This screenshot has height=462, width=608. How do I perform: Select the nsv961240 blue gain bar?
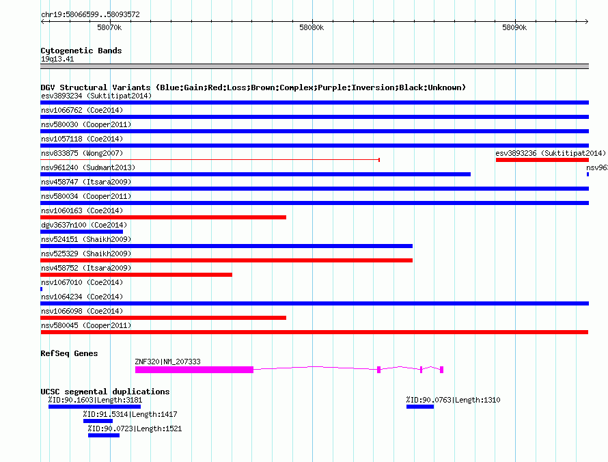[255, 174]
